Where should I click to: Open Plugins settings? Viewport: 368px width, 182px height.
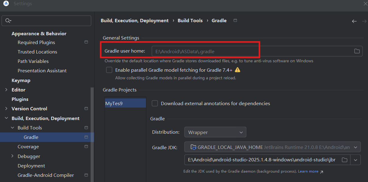click(x=20, y=99)
